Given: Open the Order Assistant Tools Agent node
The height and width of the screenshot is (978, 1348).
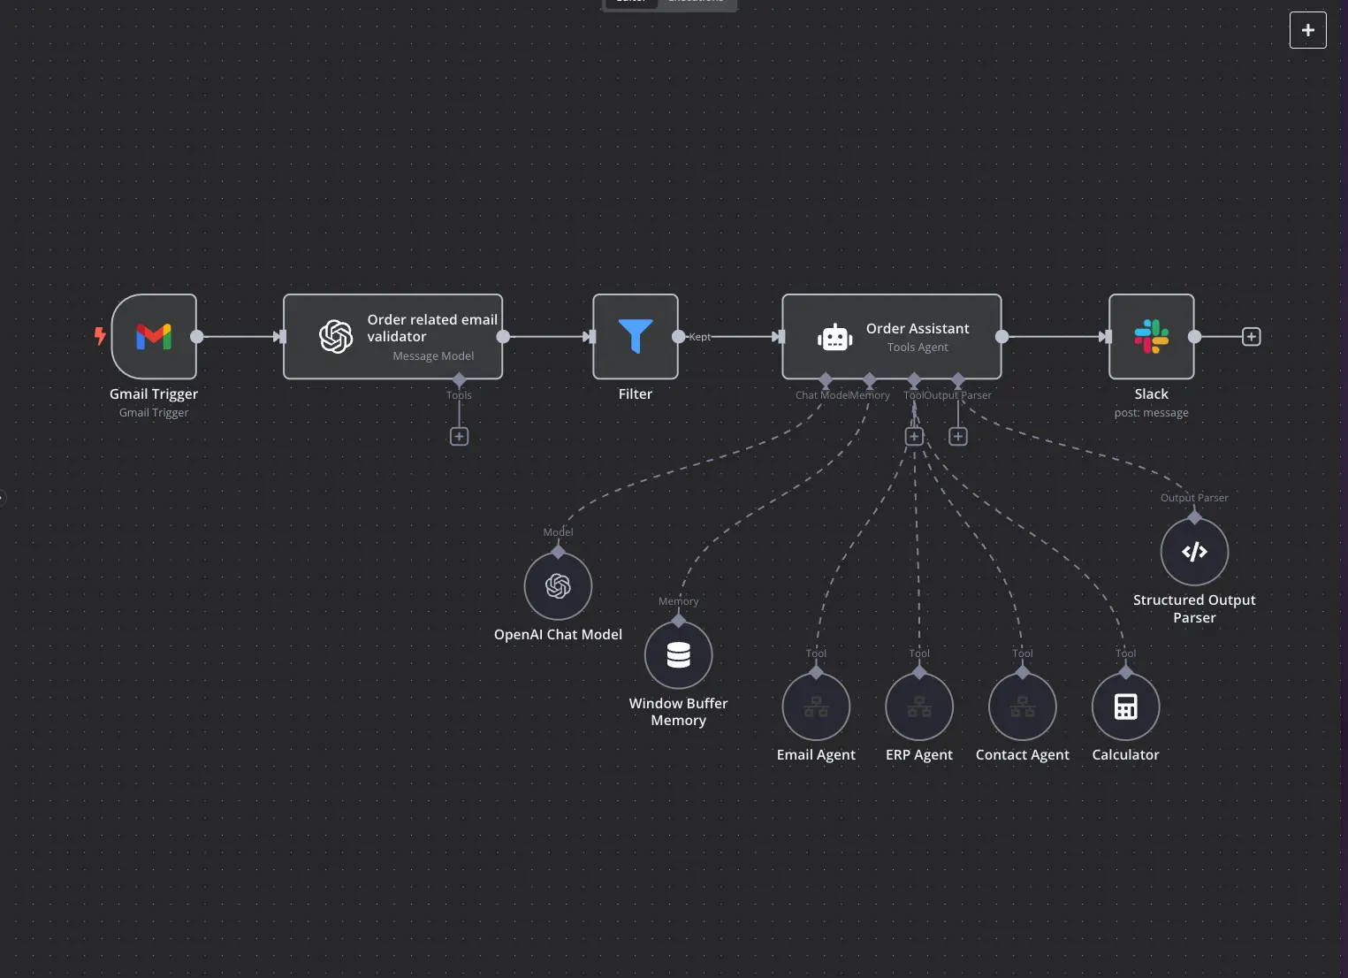Looking at the screenshot, I should 891,337.
